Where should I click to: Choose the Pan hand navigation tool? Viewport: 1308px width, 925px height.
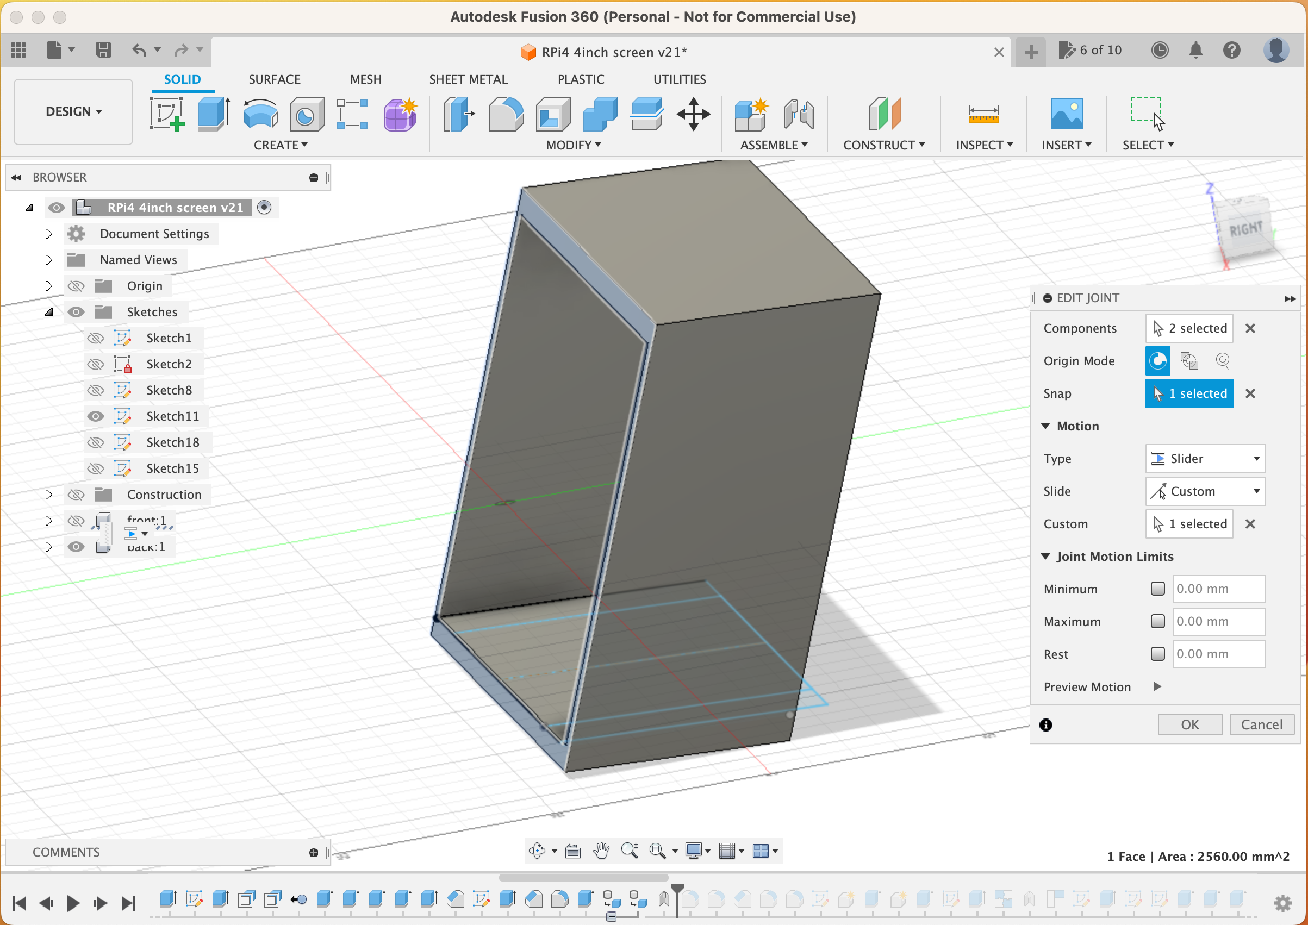(x=601, y=851)
